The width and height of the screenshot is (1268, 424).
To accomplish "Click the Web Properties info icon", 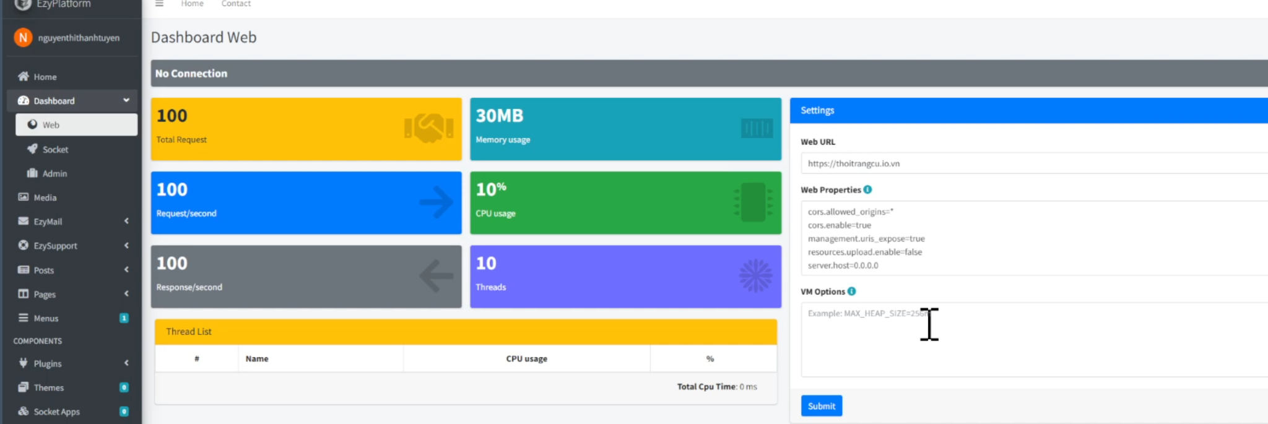I will [867, 189].
